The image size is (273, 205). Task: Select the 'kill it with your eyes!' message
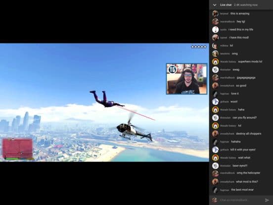(x=243, y=150)
